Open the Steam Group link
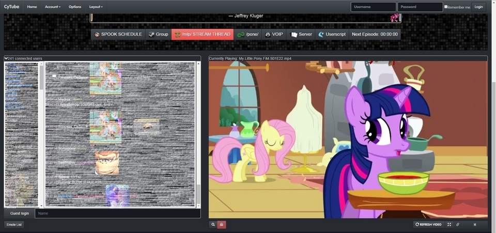 coord(159,35)
